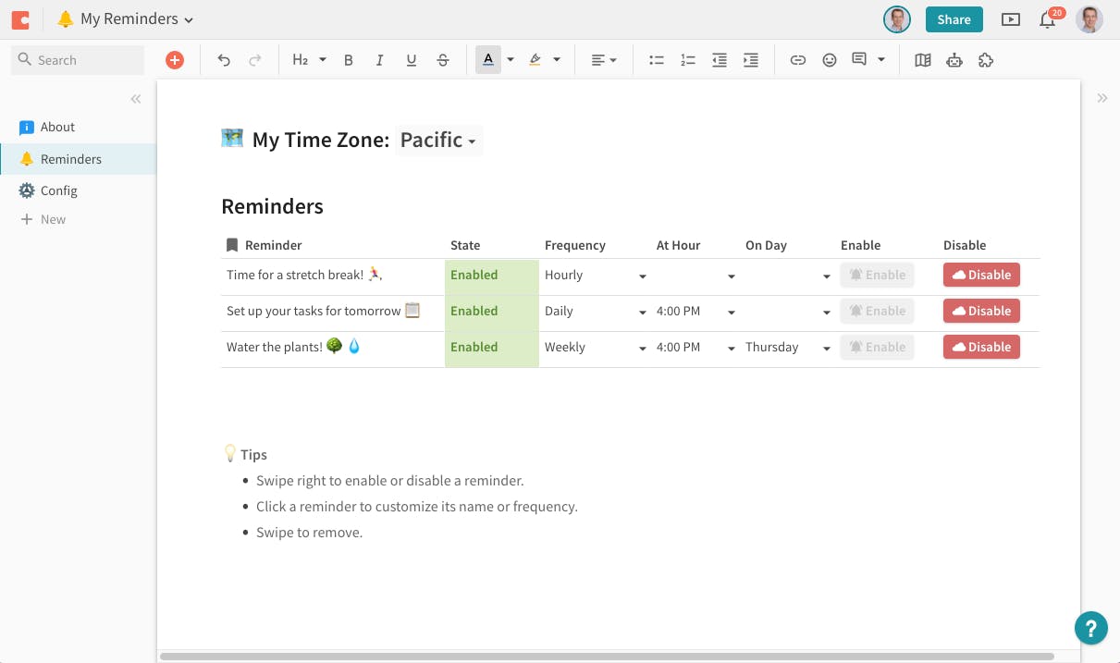Screen dimensions: 1120x663
Task: Click the text color A button
Action: point(487,60)
